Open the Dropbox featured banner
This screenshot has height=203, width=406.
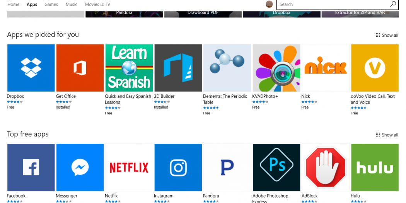281,14
